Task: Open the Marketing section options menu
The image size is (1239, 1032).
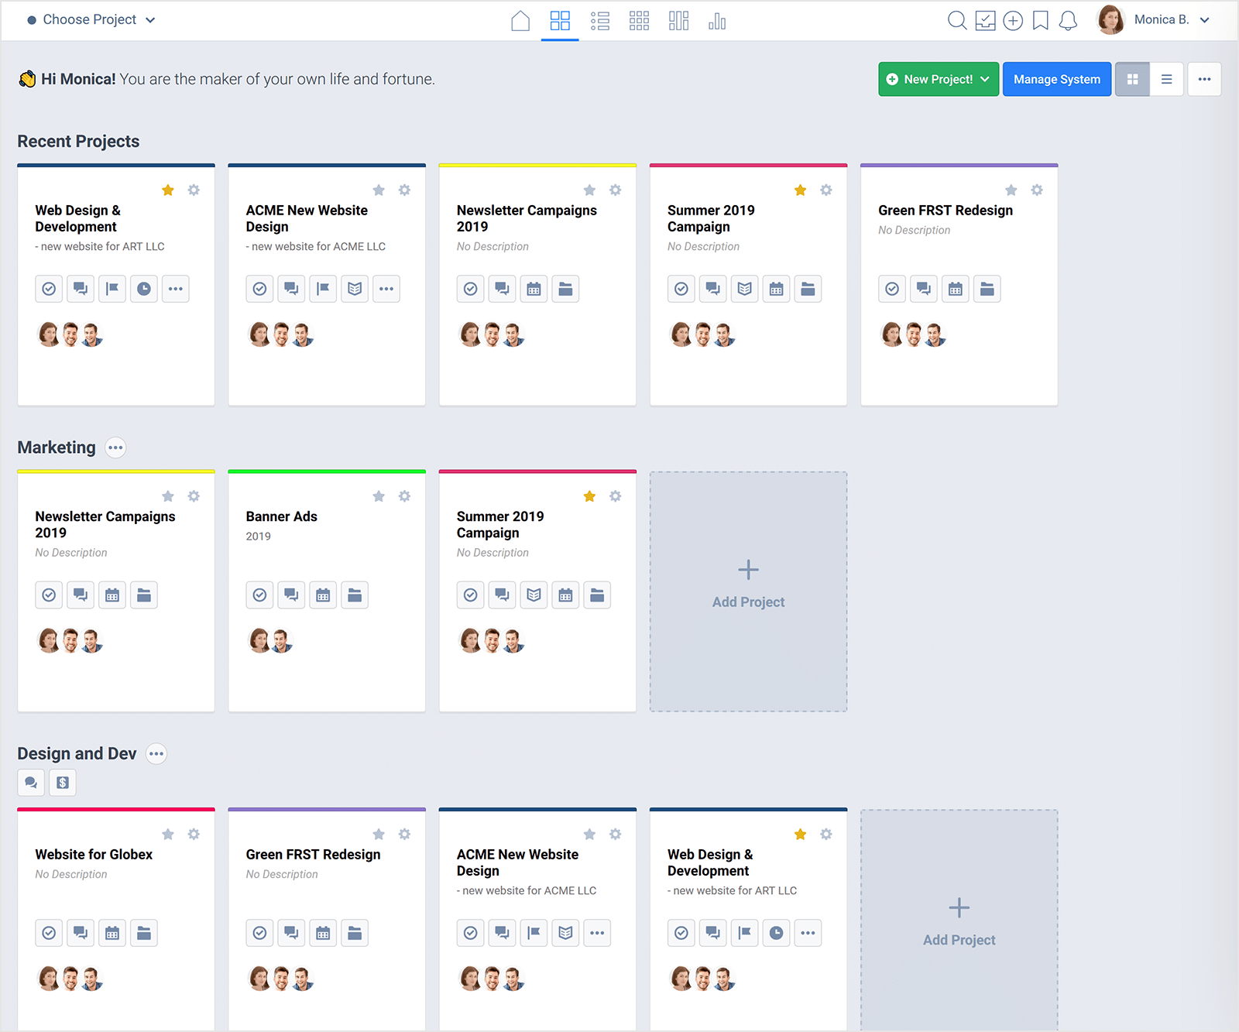Action: [115, 447]
